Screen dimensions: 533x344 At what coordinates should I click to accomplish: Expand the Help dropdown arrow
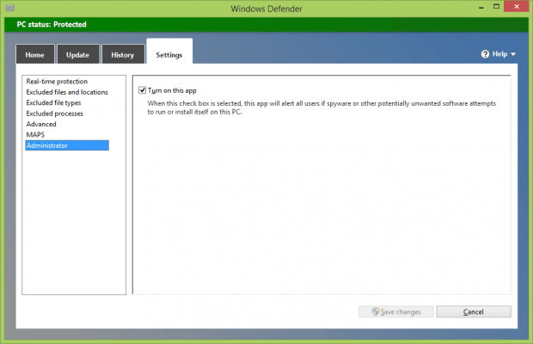513,54
